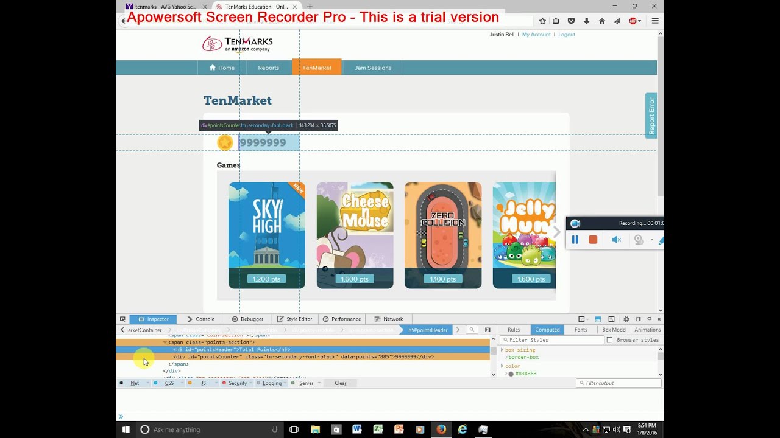Open the downloads arrow icon
The image size is (780, 438).
(586, 21)
